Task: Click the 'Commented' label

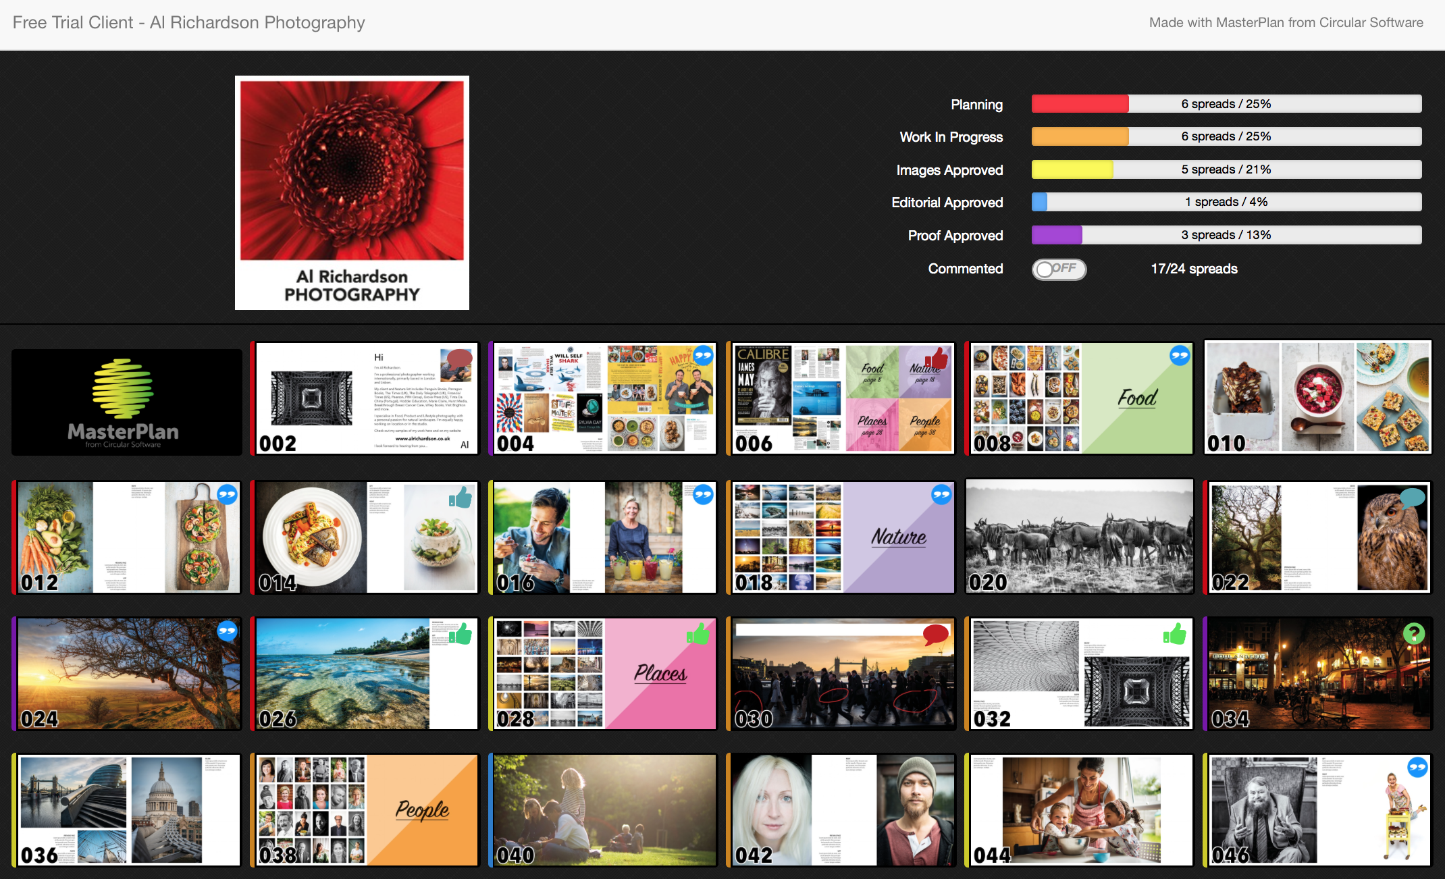Action: [x=966, y=269]
